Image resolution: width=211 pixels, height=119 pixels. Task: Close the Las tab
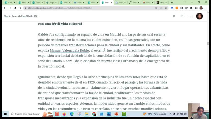coord(166,2)
